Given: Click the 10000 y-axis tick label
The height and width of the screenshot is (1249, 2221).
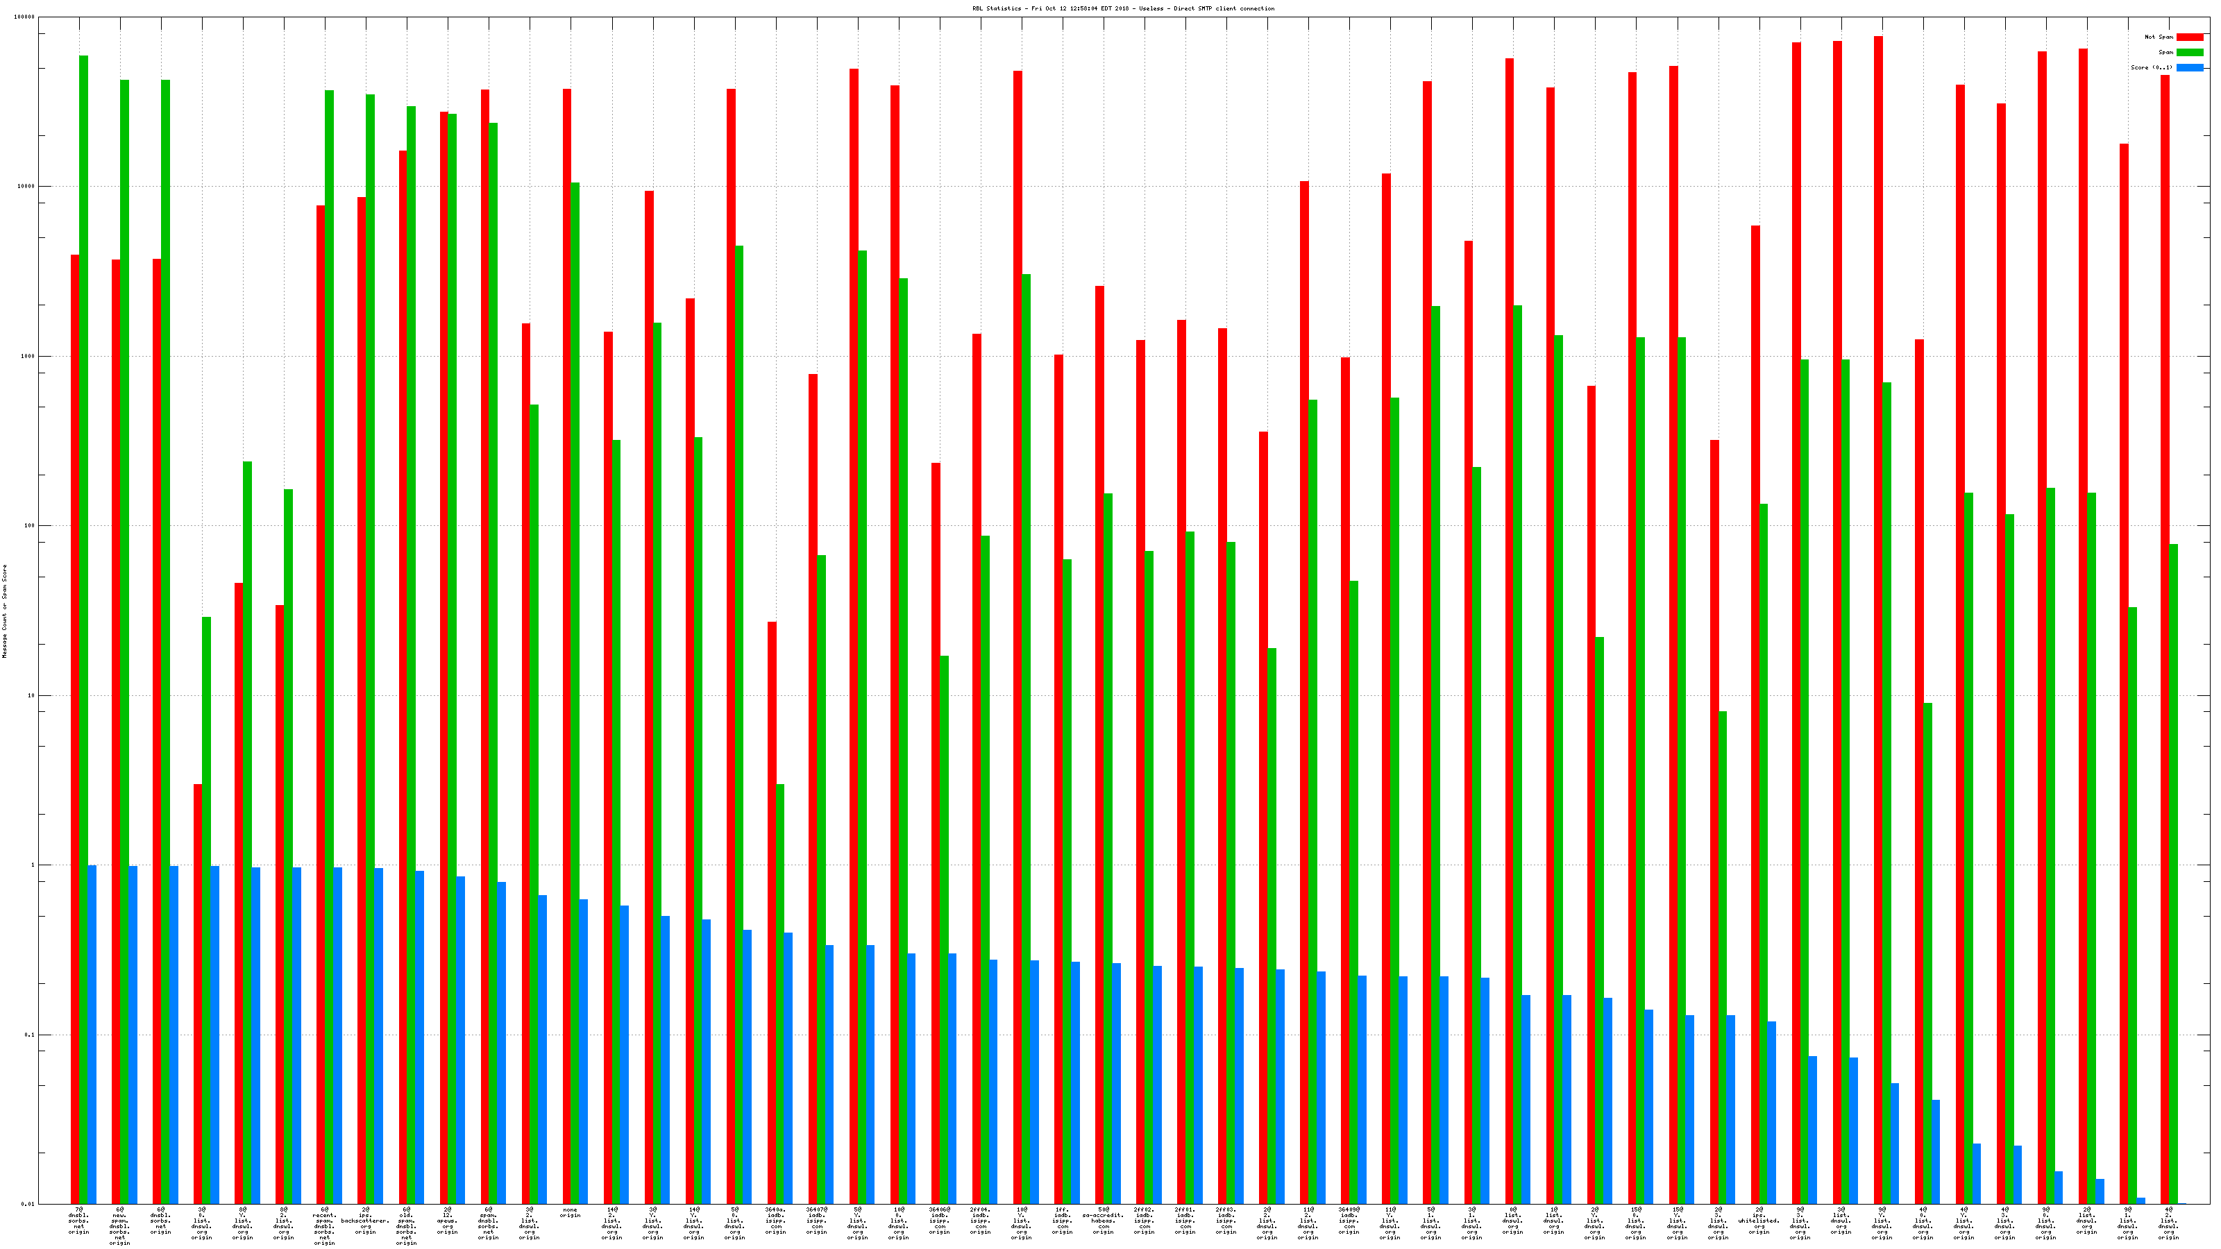Looking at the screenshot, I should [27, 186].
